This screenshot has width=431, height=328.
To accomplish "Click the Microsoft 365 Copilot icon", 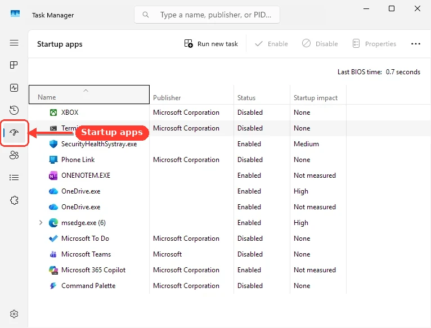I will [53, 270].
